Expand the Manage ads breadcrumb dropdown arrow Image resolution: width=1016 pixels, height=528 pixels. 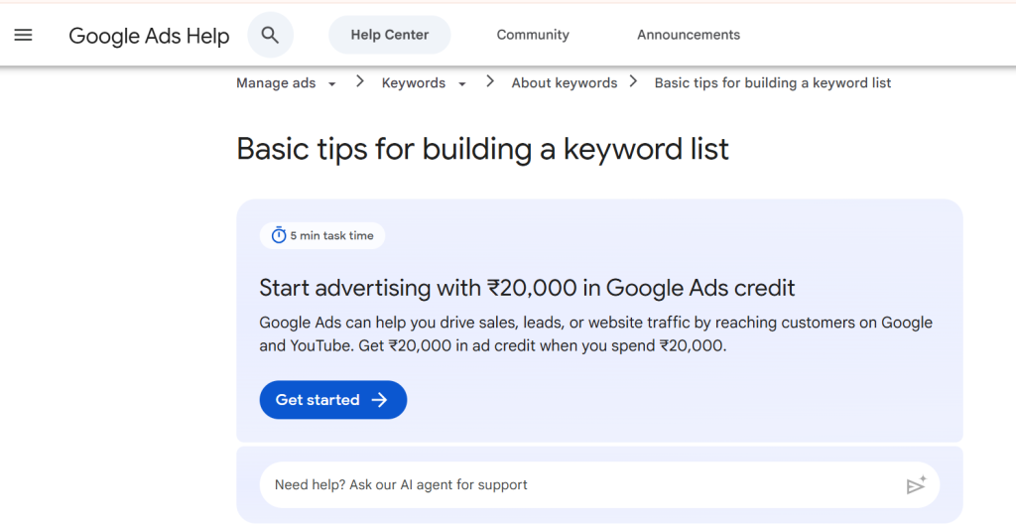pos(331,84)
